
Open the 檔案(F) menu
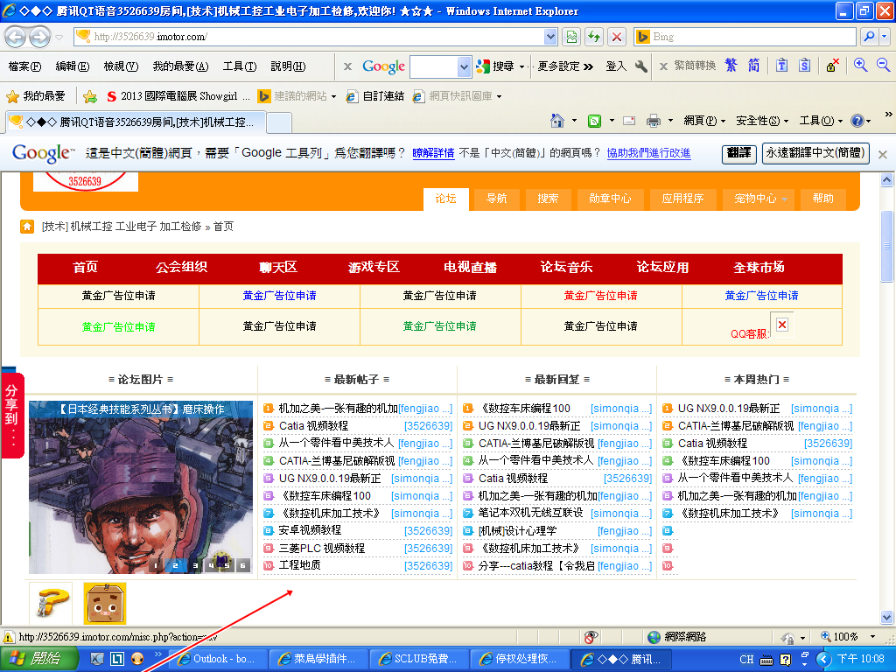coord(24,66)
